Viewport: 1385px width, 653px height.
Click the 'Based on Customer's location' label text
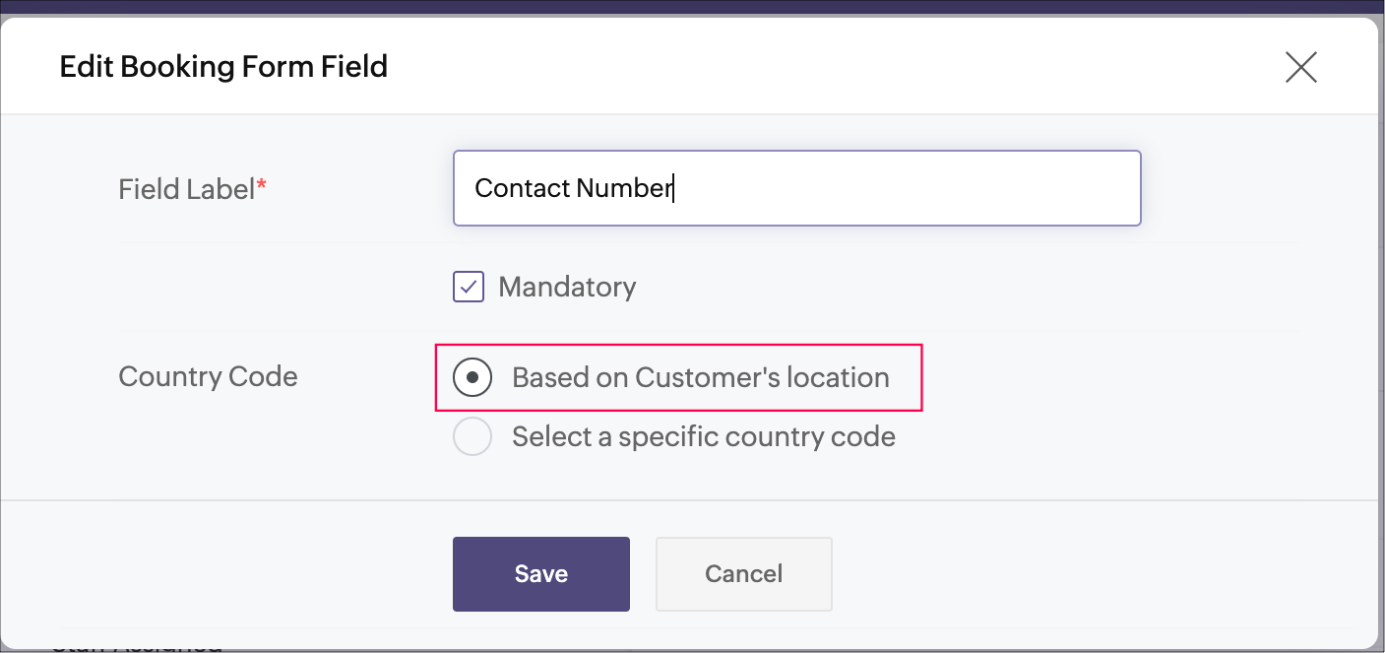tap(700, 378)
